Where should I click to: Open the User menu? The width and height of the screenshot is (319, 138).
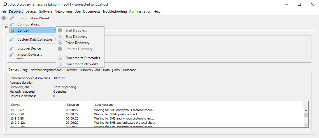[x=78, y=11]
